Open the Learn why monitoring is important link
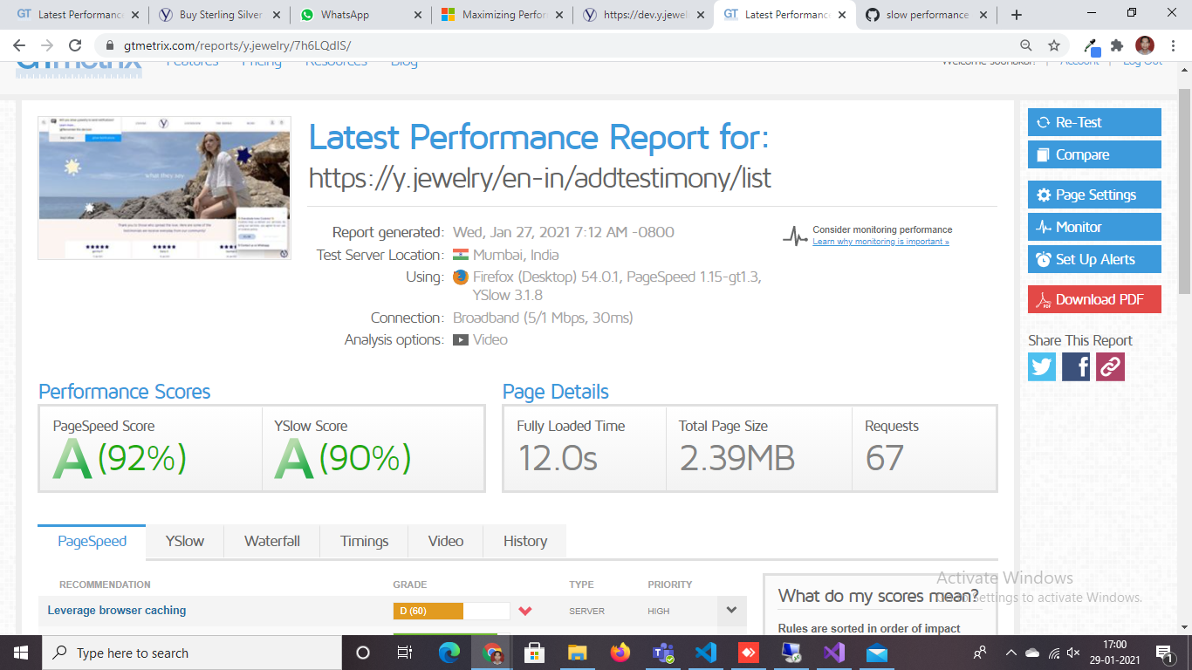 point(880,242)
